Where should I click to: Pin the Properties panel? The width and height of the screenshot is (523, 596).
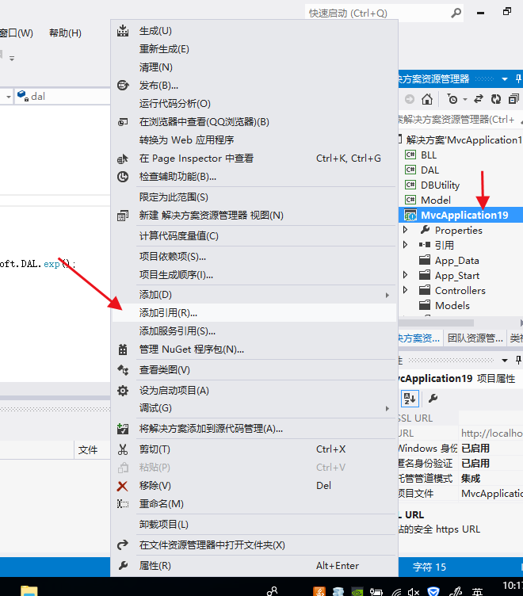tap(518, 360)
